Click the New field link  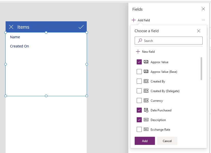point(148,52)
